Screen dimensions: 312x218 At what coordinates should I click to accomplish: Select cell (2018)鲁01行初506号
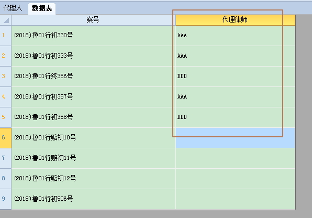[x=93, y=199]
